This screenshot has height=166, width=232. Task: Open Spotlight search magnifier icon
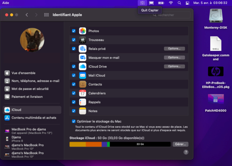(179, 3)
